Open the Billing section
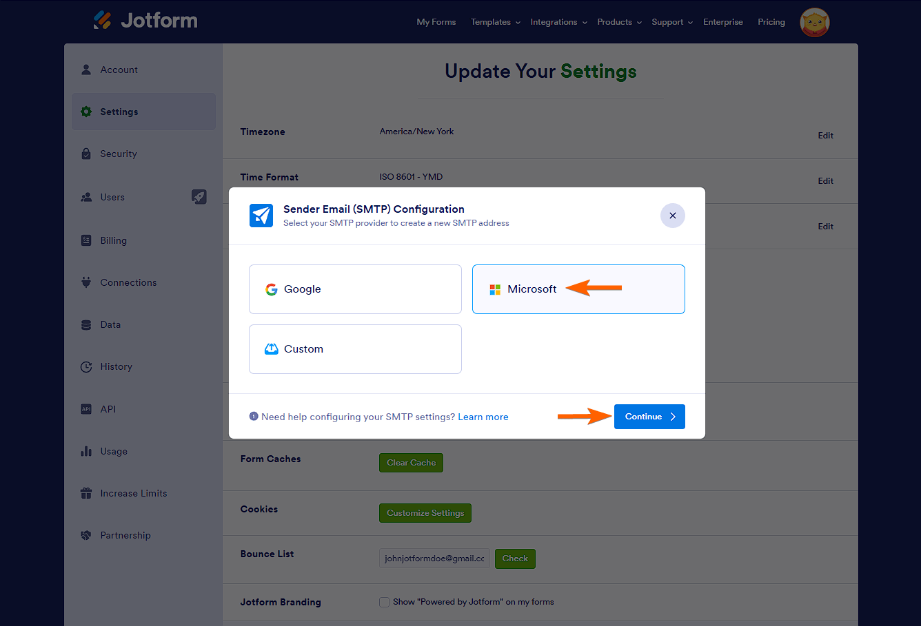The width and height of the screenshot is (921, 626). point(143,240)
